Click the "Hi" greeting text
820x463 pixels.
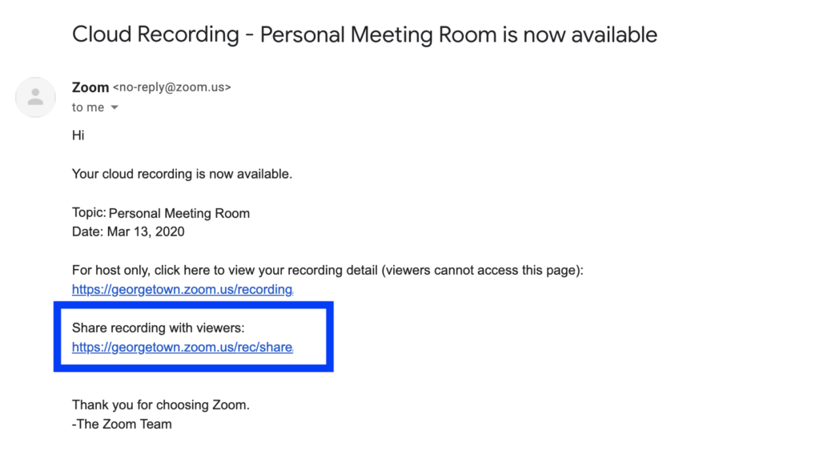(x=78, y=135)
